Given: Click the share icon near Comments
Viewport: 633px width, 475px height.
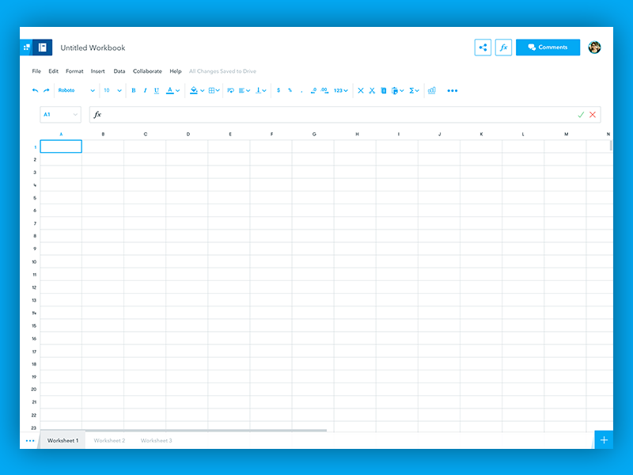Looking at the screenshot, I should [483, 47].
